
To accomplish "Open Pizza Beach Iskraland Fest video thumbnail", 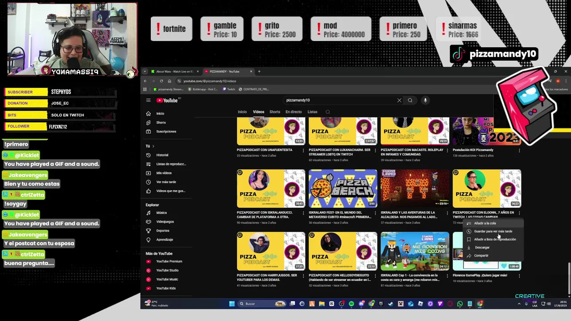I will [x=343, y=189].
